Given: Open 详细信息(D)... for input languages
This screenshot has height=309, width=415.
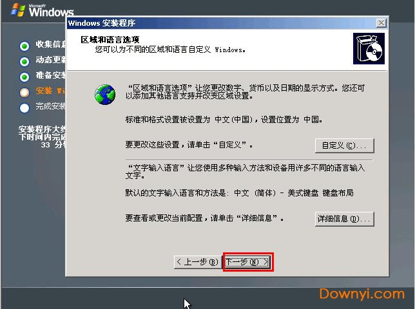Looking at the screenshot, I should tap(344, 219).
